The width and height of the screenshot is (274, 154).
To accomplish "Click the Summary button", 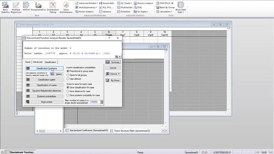I will [x=113, y=62].
